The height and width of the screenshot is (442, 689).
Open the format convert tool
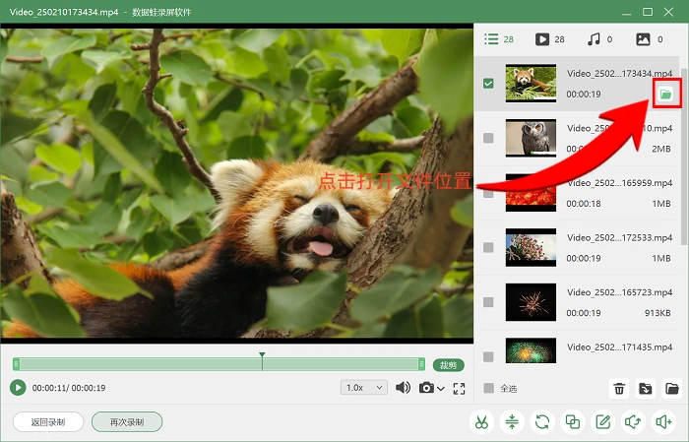click(542, 422)
